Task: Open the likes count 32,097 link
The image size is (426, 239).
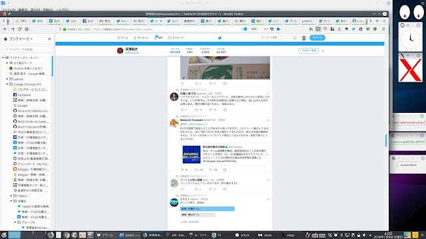Action: (221, 50)
